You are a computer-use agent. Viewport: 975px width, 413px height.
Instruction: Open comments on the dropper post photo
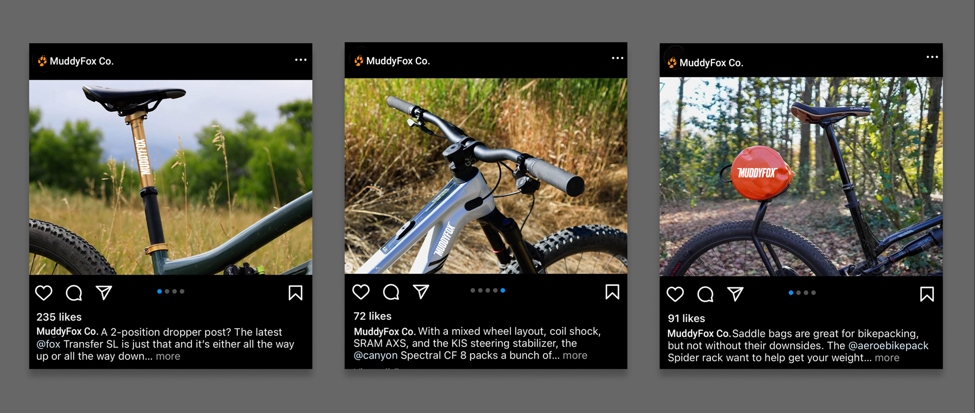[x=74, y=293]
